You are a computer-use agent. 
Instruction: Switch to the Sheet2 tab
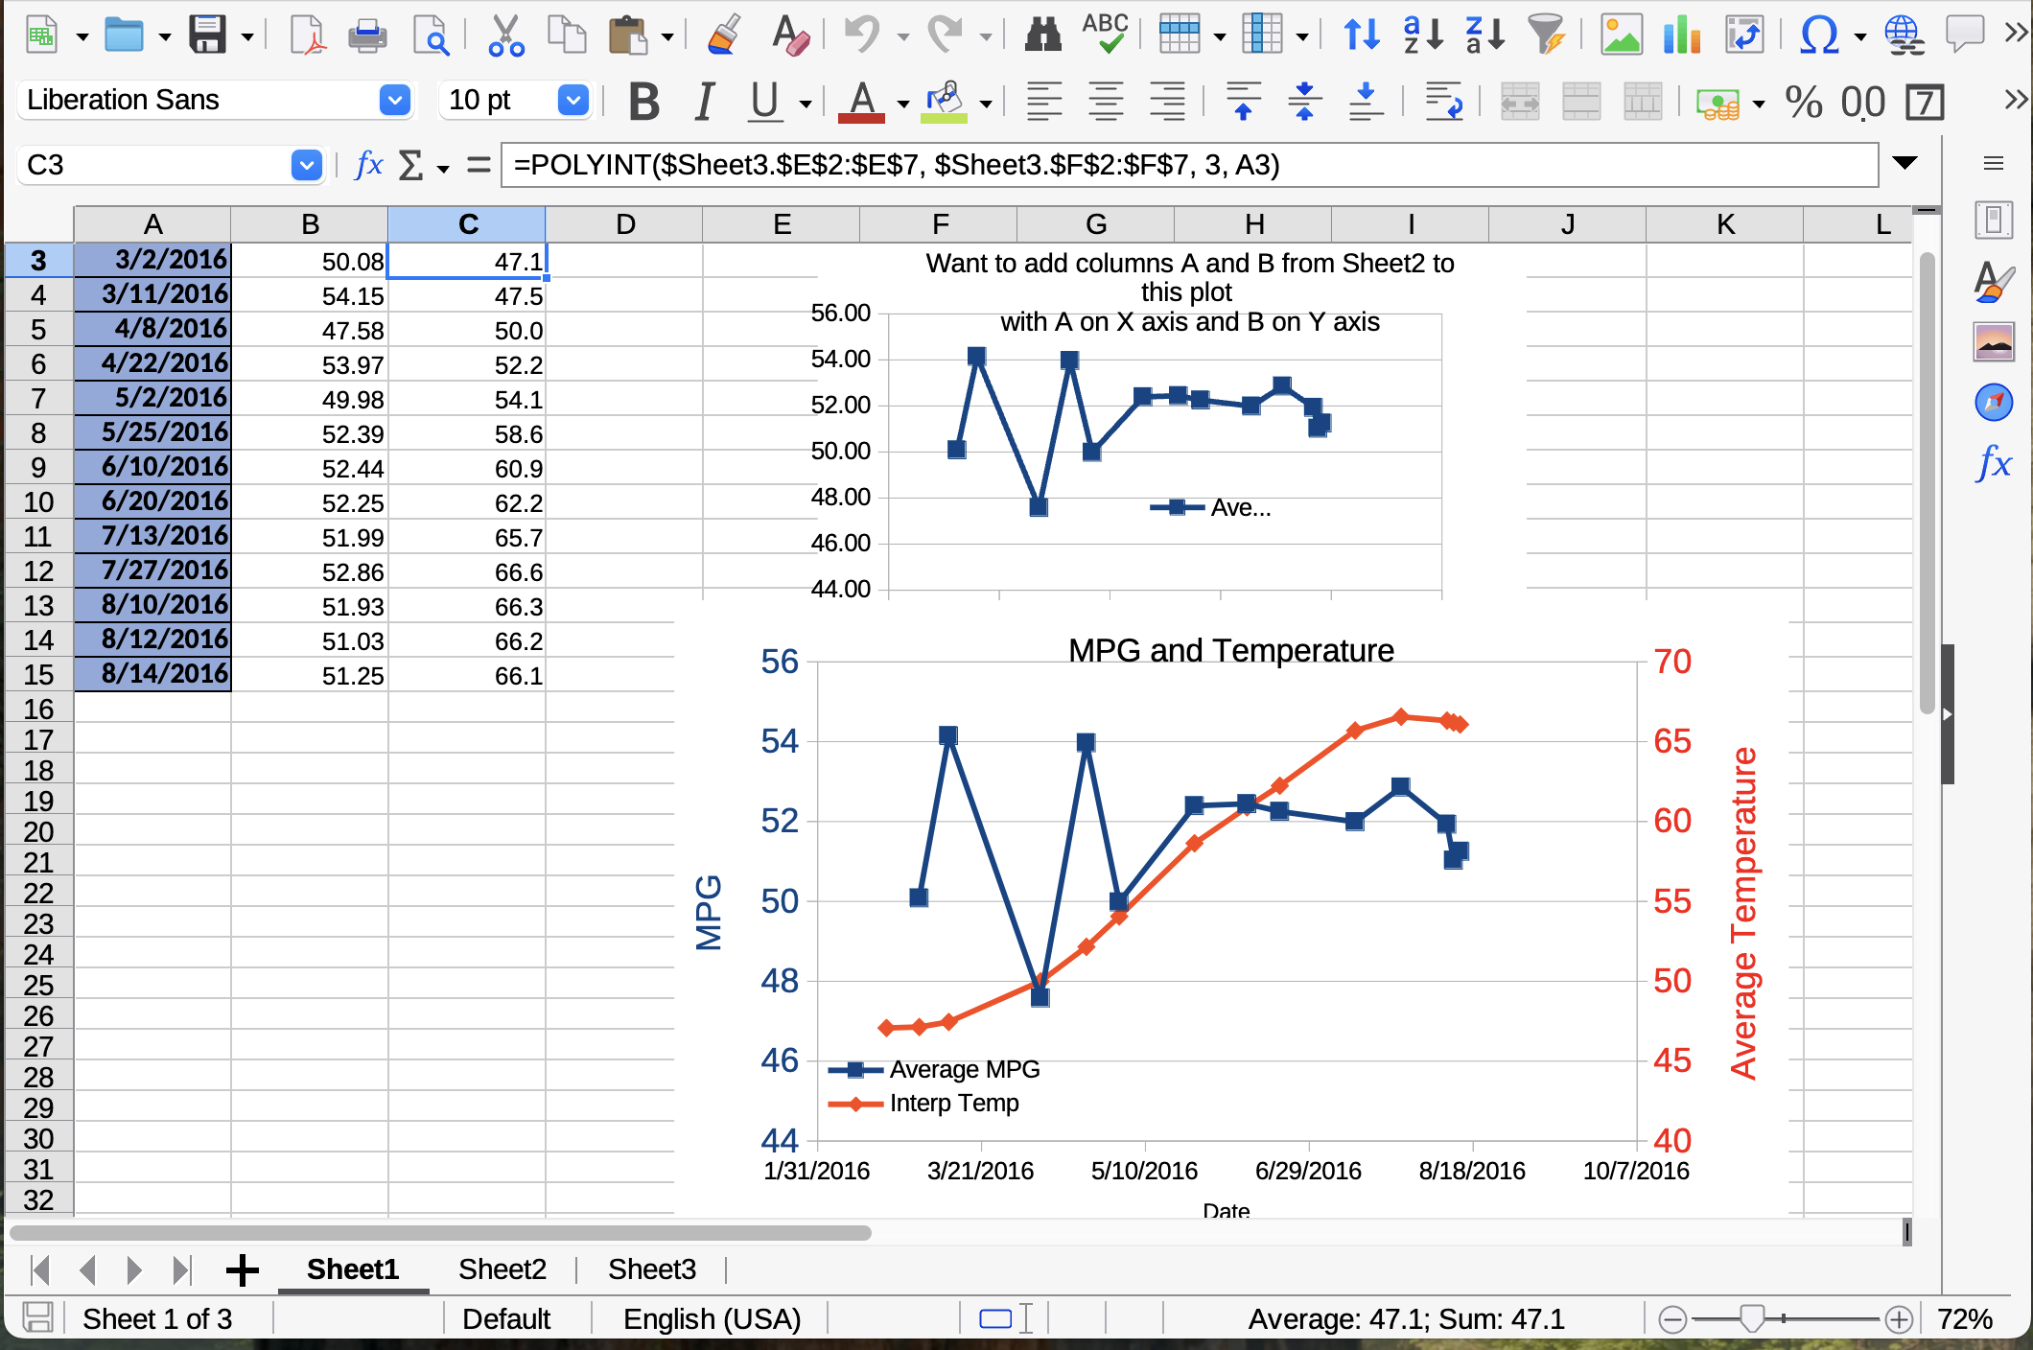pyautogui.click(x=502, y=1269)
